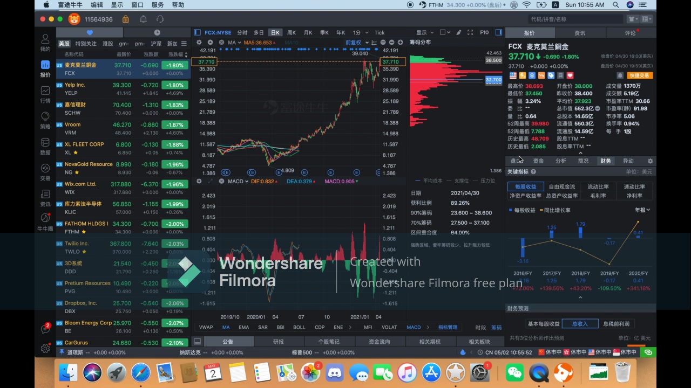
Task: Open the 资讯 news sidebar icon
Action: point(45,198)
